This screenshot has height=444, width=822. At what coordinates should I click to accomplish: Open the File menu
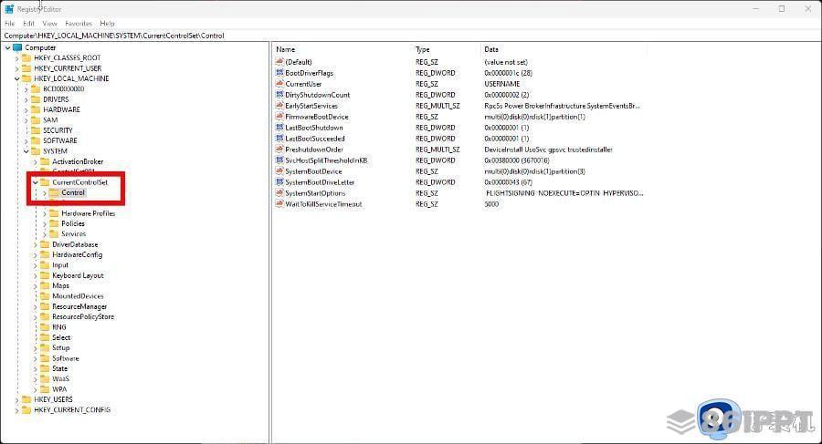pyautogui.click(x=9, y=24)
